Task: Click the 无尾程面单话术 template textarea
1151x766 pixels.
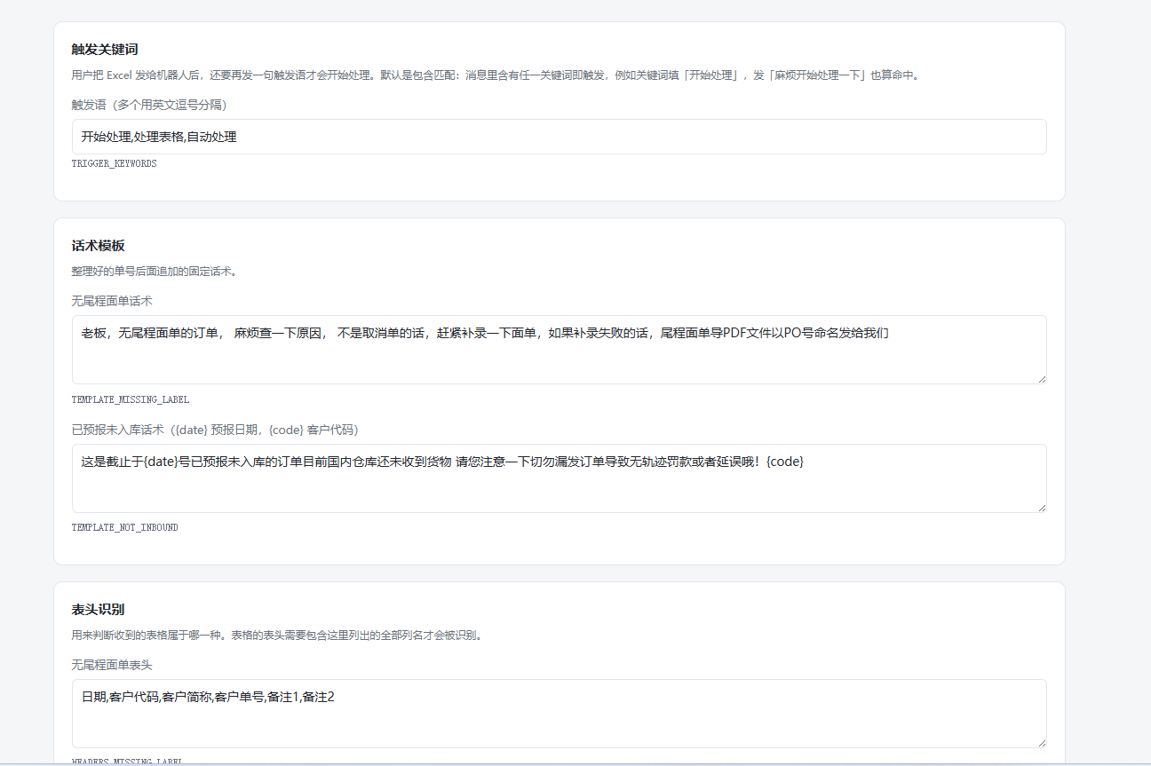Action: 559,350
